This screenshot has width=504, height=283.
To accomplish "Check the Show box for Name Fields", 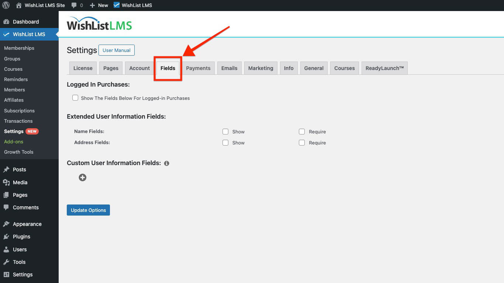I will click(225, 132).
